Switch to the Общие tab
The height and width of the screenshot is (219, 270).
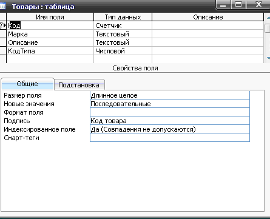(27, 84)
